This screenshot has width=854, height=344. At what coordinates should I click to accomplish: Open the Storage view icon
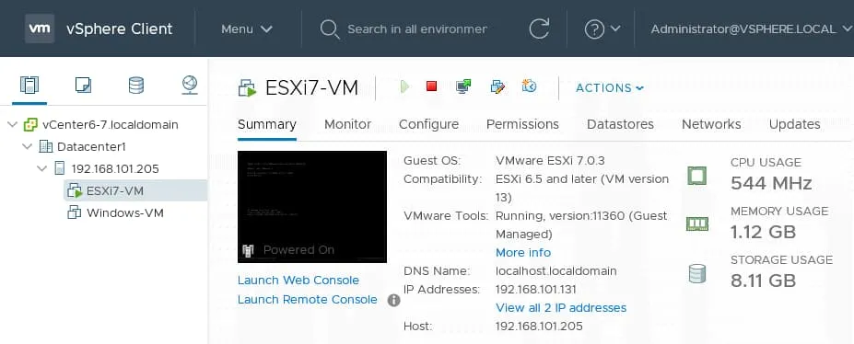[136, 86]
